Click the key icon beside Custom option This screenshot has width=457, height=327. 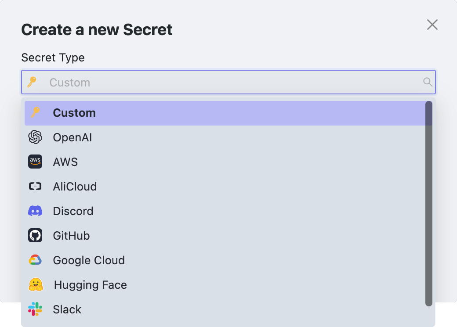(35, 113)
